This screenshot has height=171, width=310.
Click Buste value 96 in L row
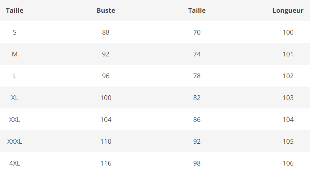106,76
